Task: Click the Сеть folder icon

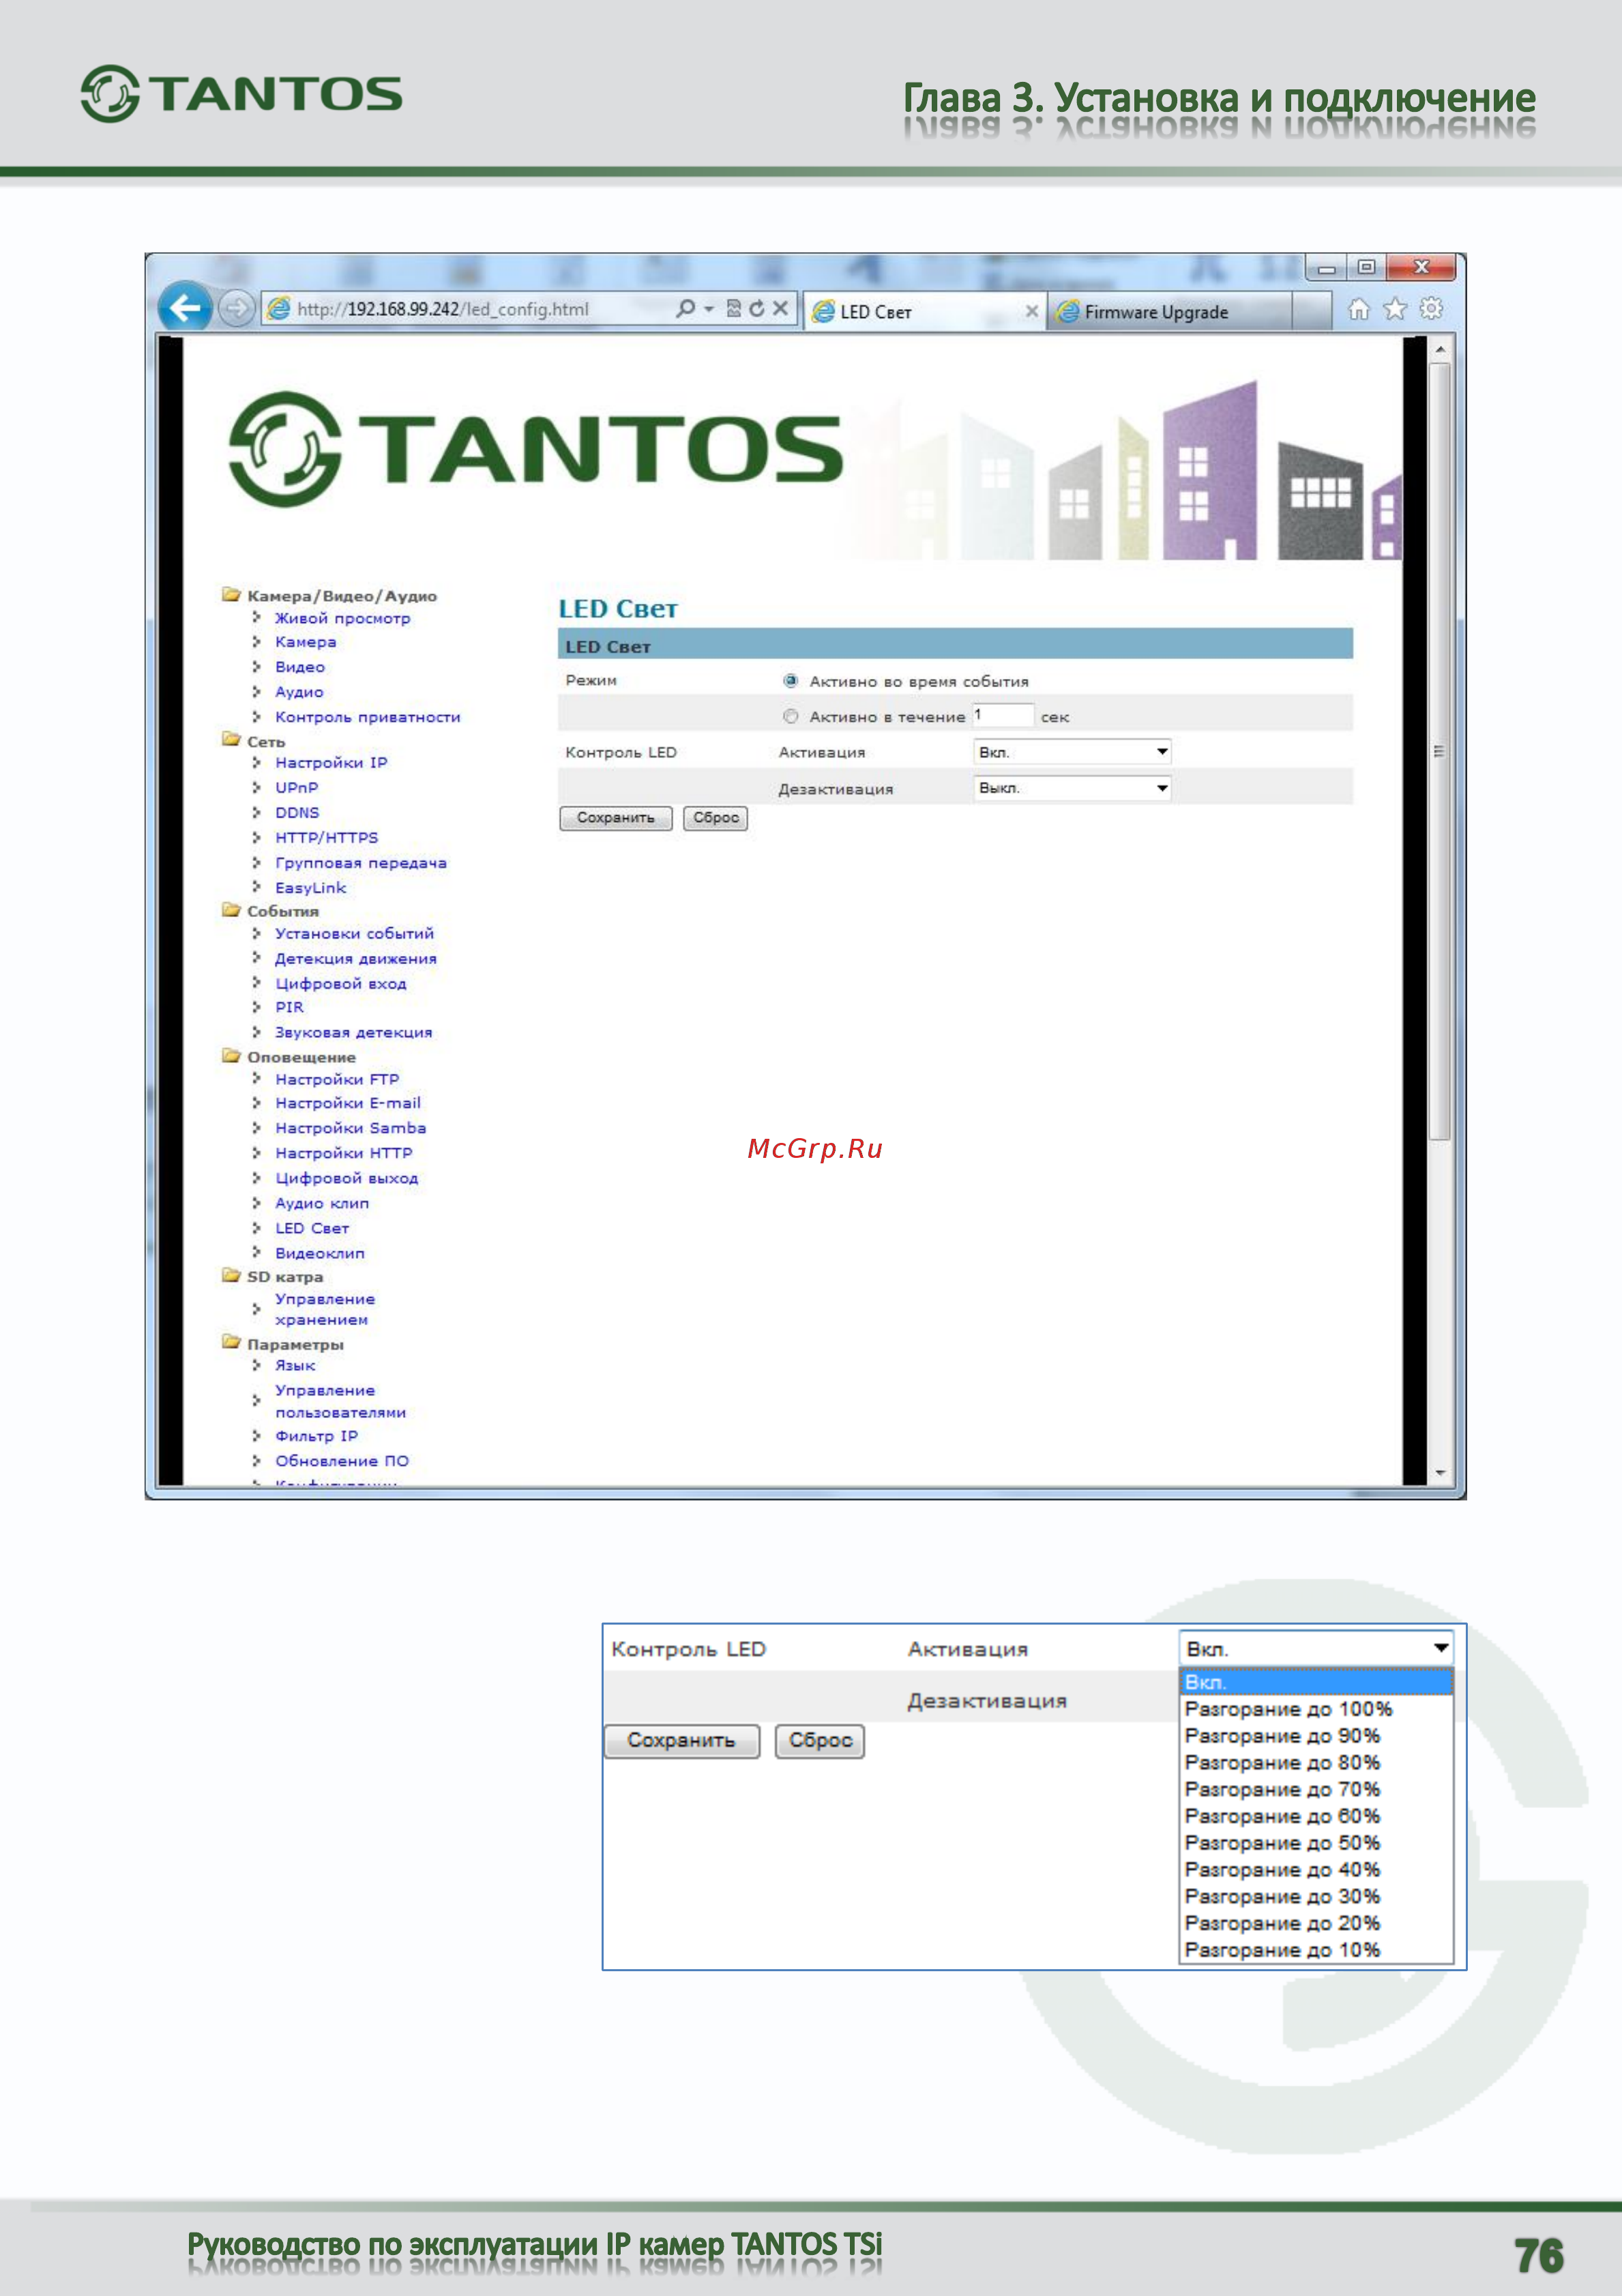Action: (231, 739)
